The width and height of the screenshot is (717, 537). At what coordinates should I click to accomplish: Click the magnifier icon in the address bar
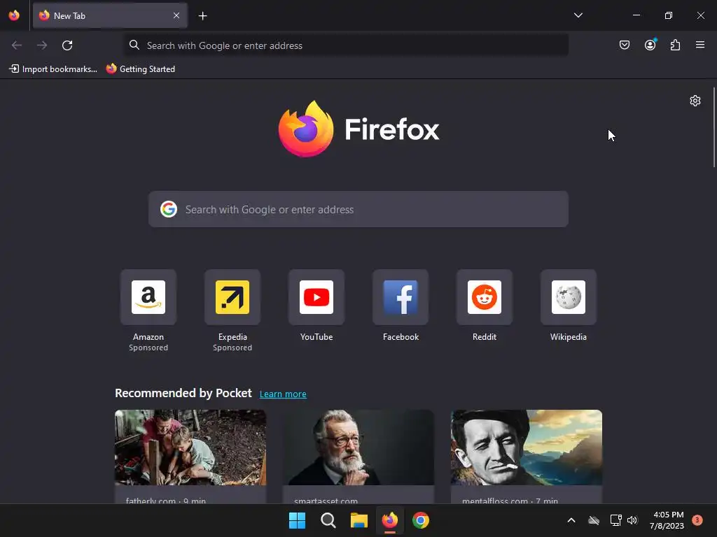pyautogui.click(x=134, y=45)
